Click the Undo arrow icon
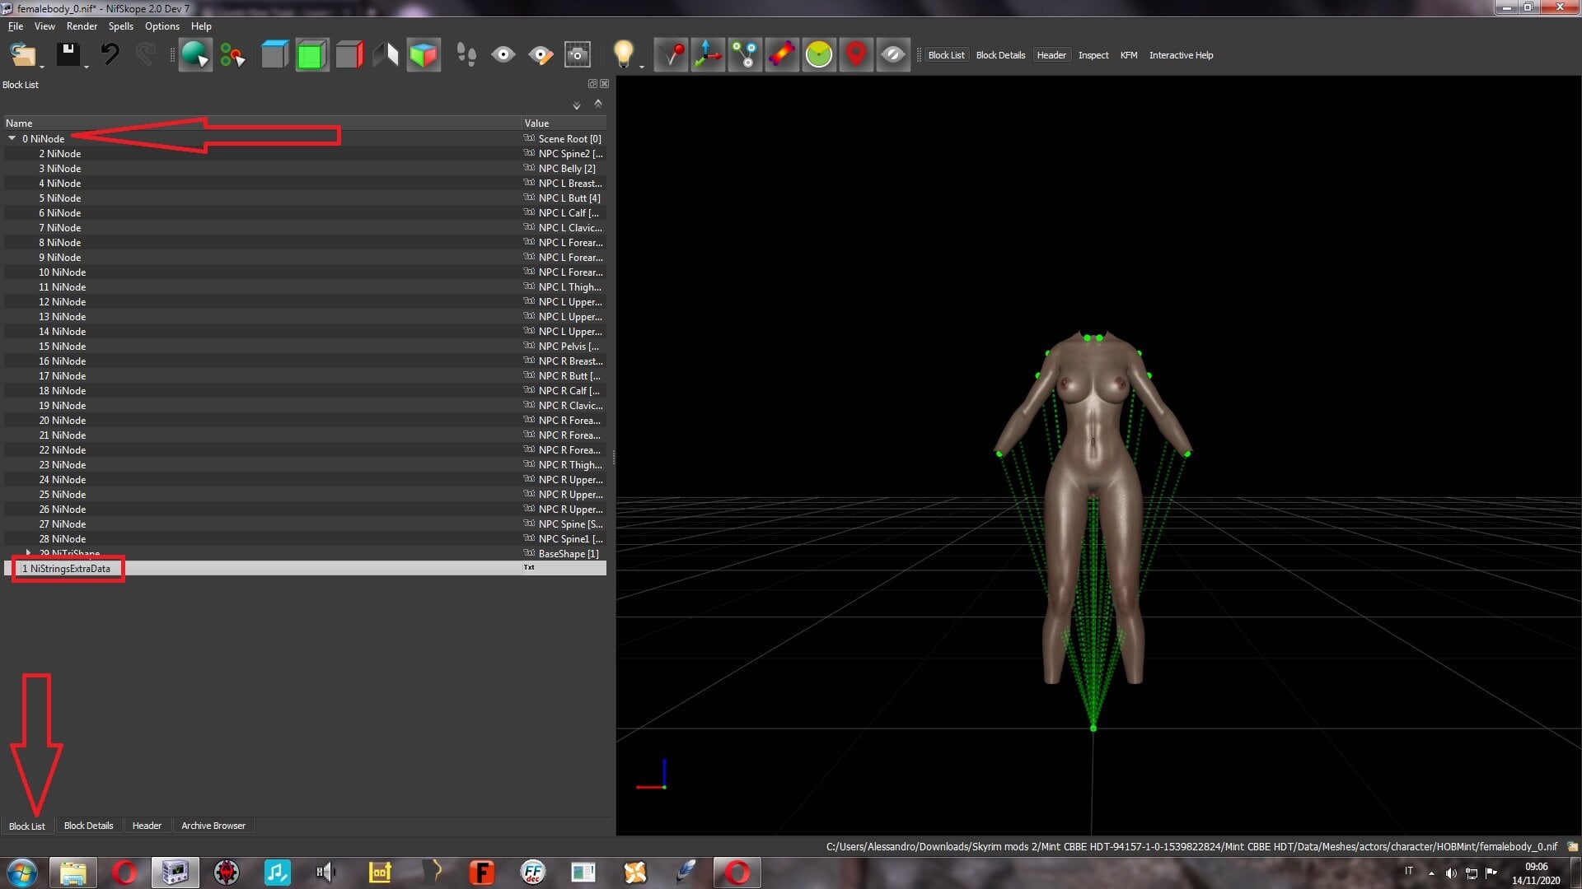Viewport: 1582px width, 889px height. [110, 54]
